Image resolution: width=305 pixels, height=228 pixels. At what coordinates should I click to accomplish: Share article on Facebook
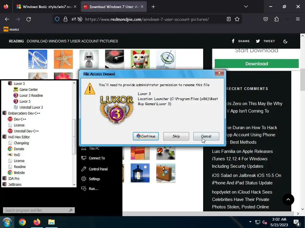[x=241, y=41]
